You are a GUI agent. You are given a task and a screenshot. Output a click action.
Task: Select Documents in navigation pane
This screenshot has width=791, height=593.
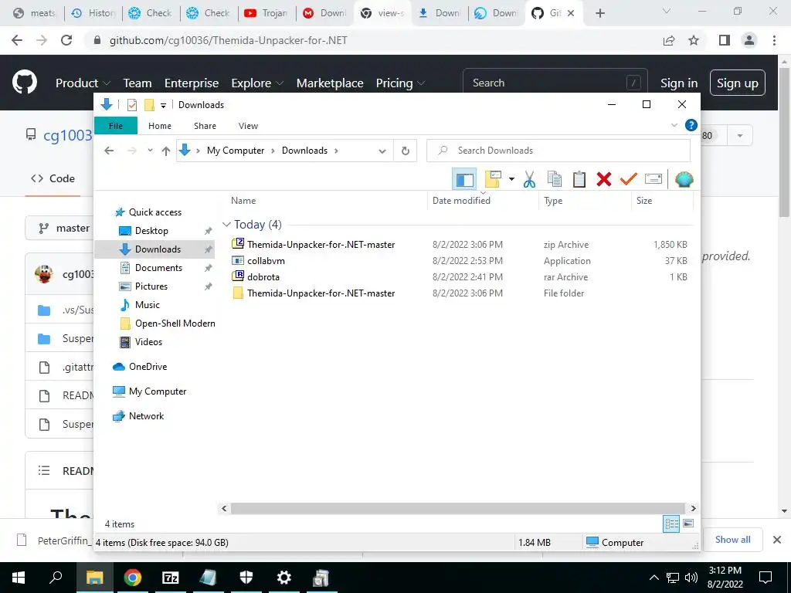158,268
